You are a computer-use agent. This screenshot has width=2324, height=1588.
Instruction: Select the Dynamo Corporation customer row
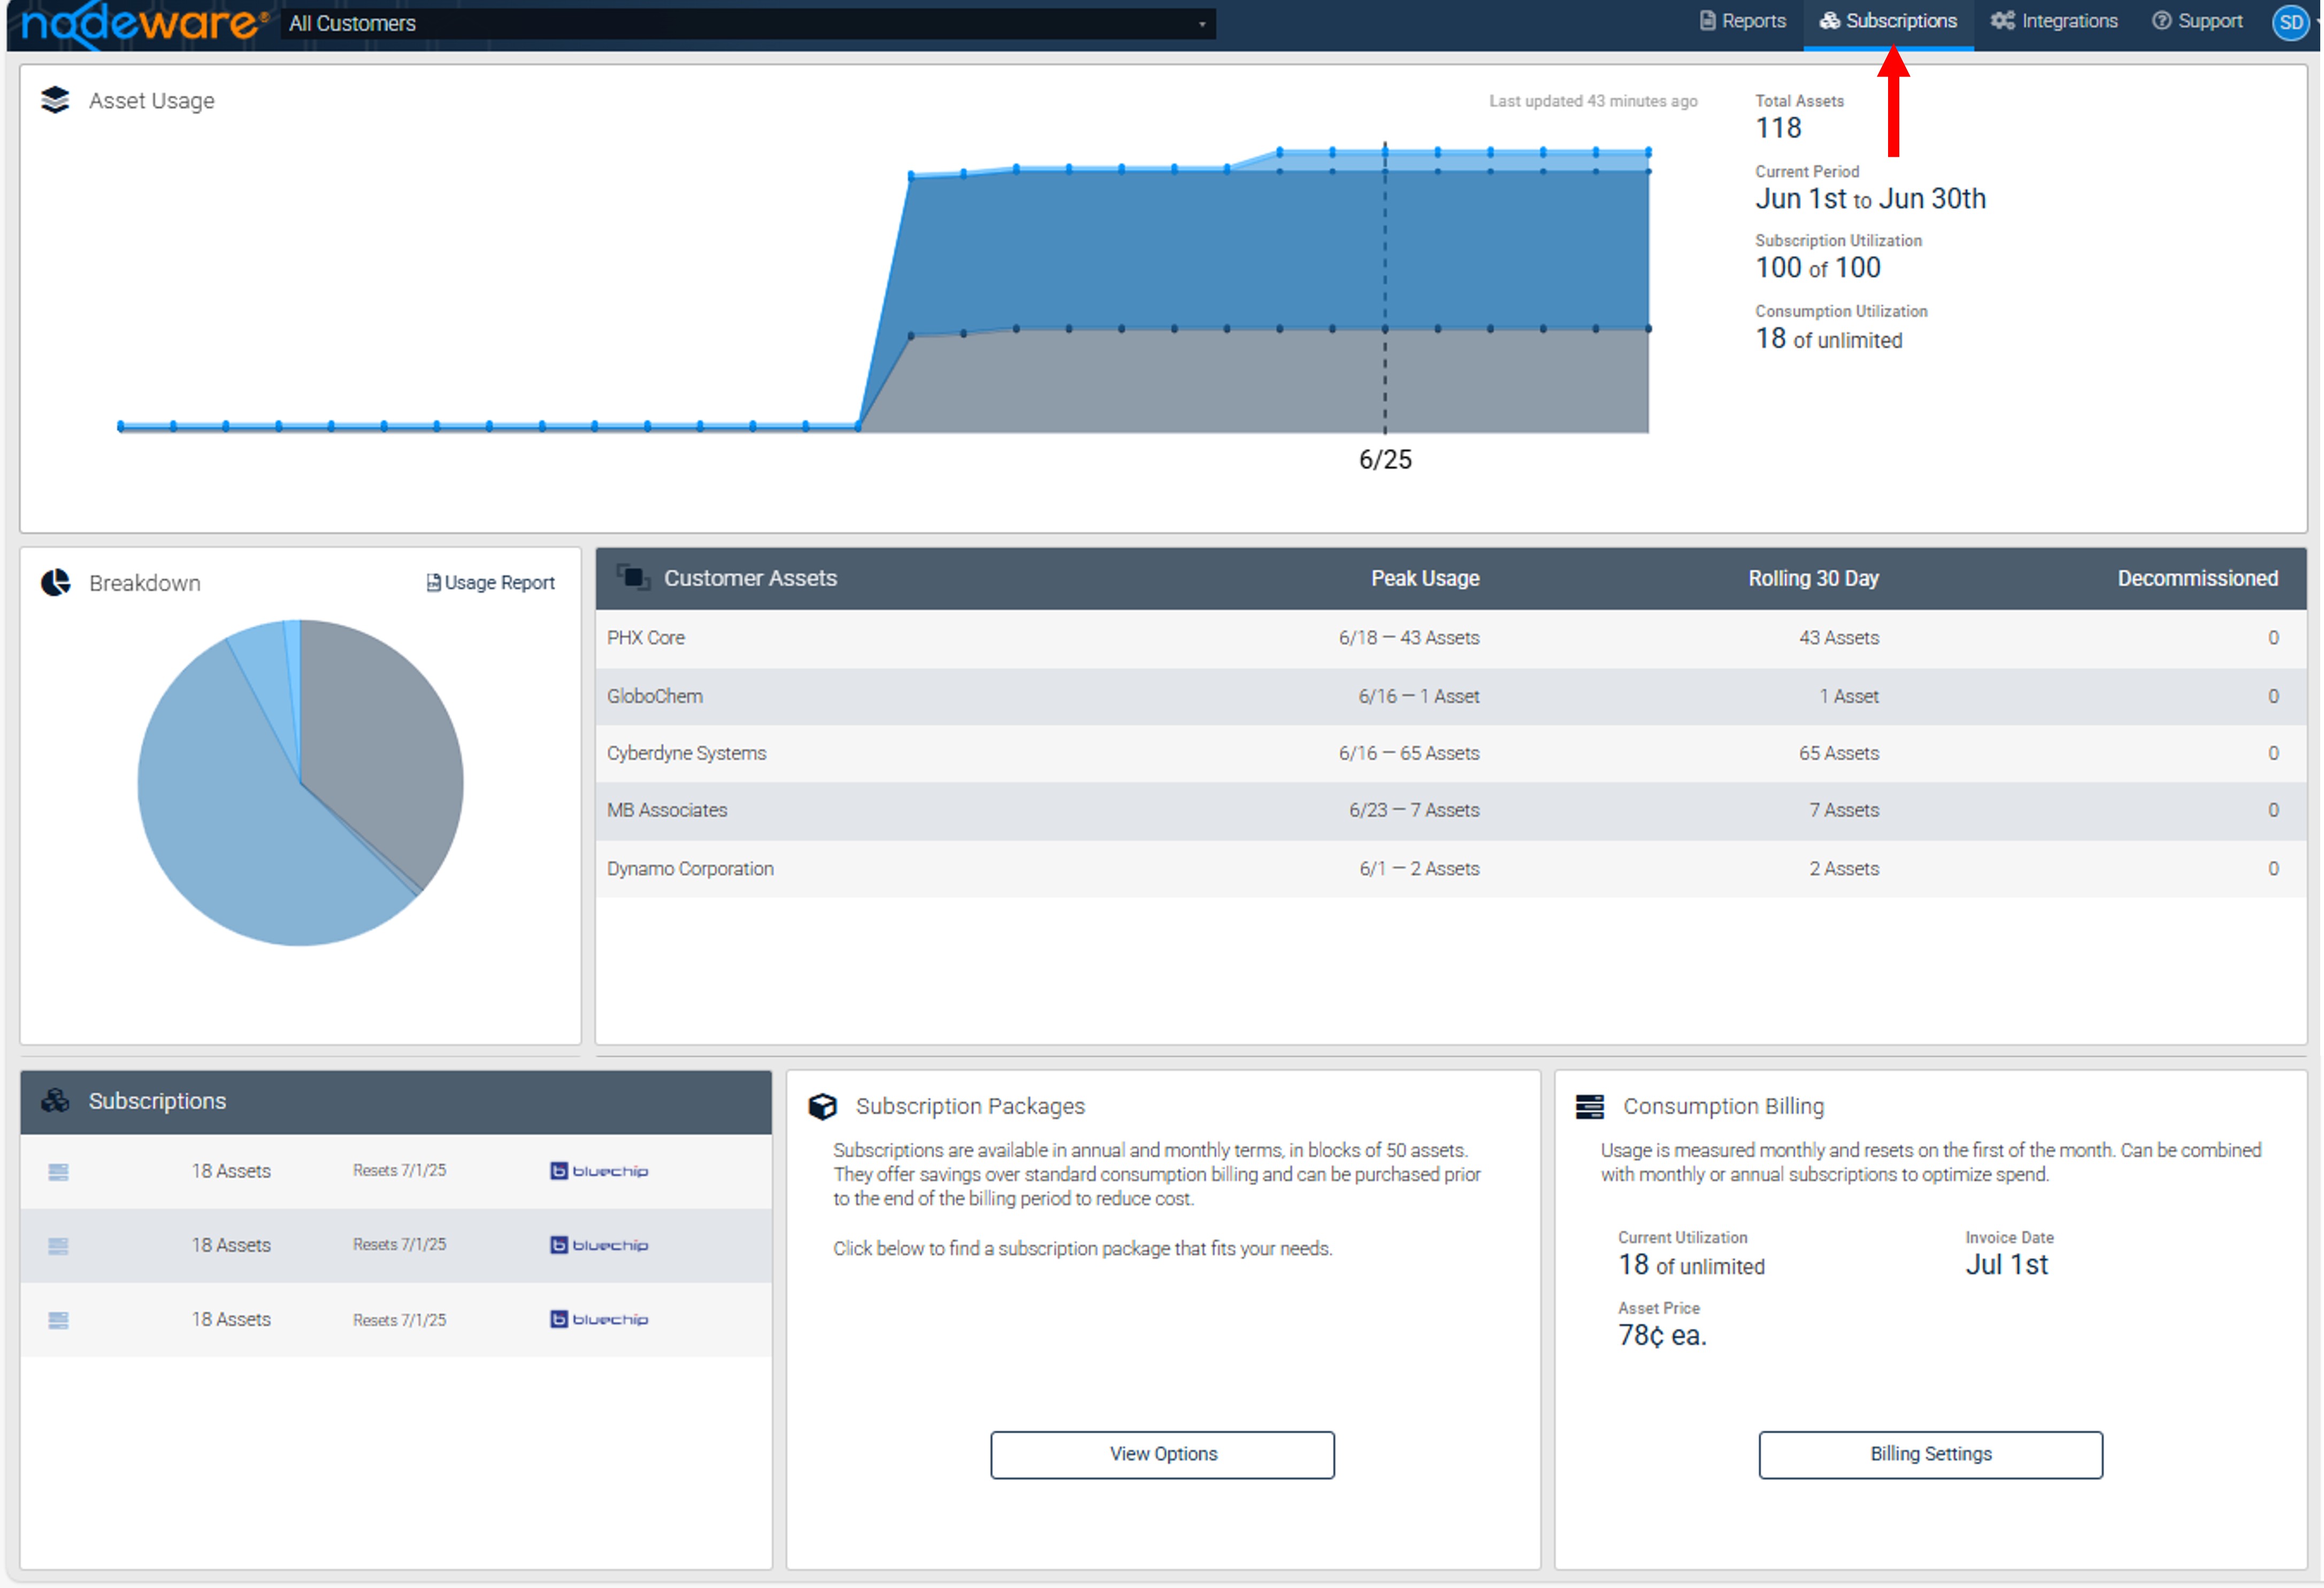(1450, 868)
